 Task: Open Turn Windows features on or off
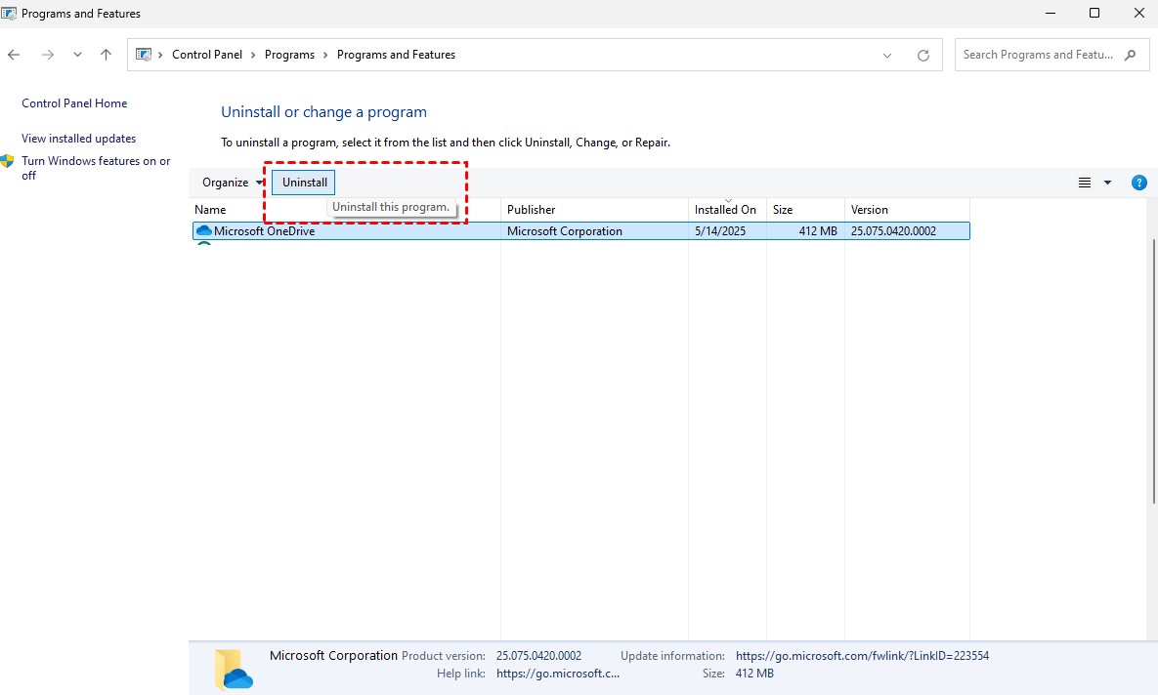coord(96,168)
